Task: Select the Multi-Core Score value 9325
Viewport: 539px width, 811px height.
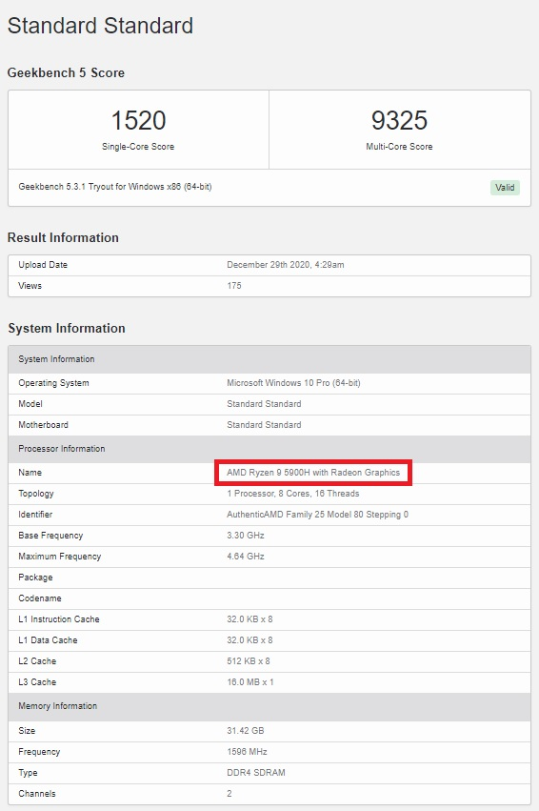Action: point(399,120)
